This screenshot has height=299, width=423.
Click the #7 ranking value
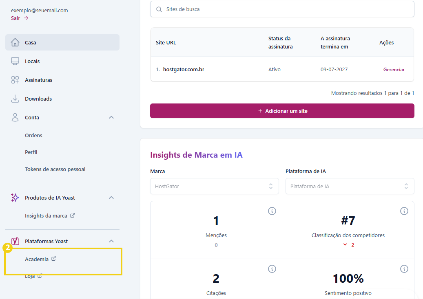click(x=348, y=221)
